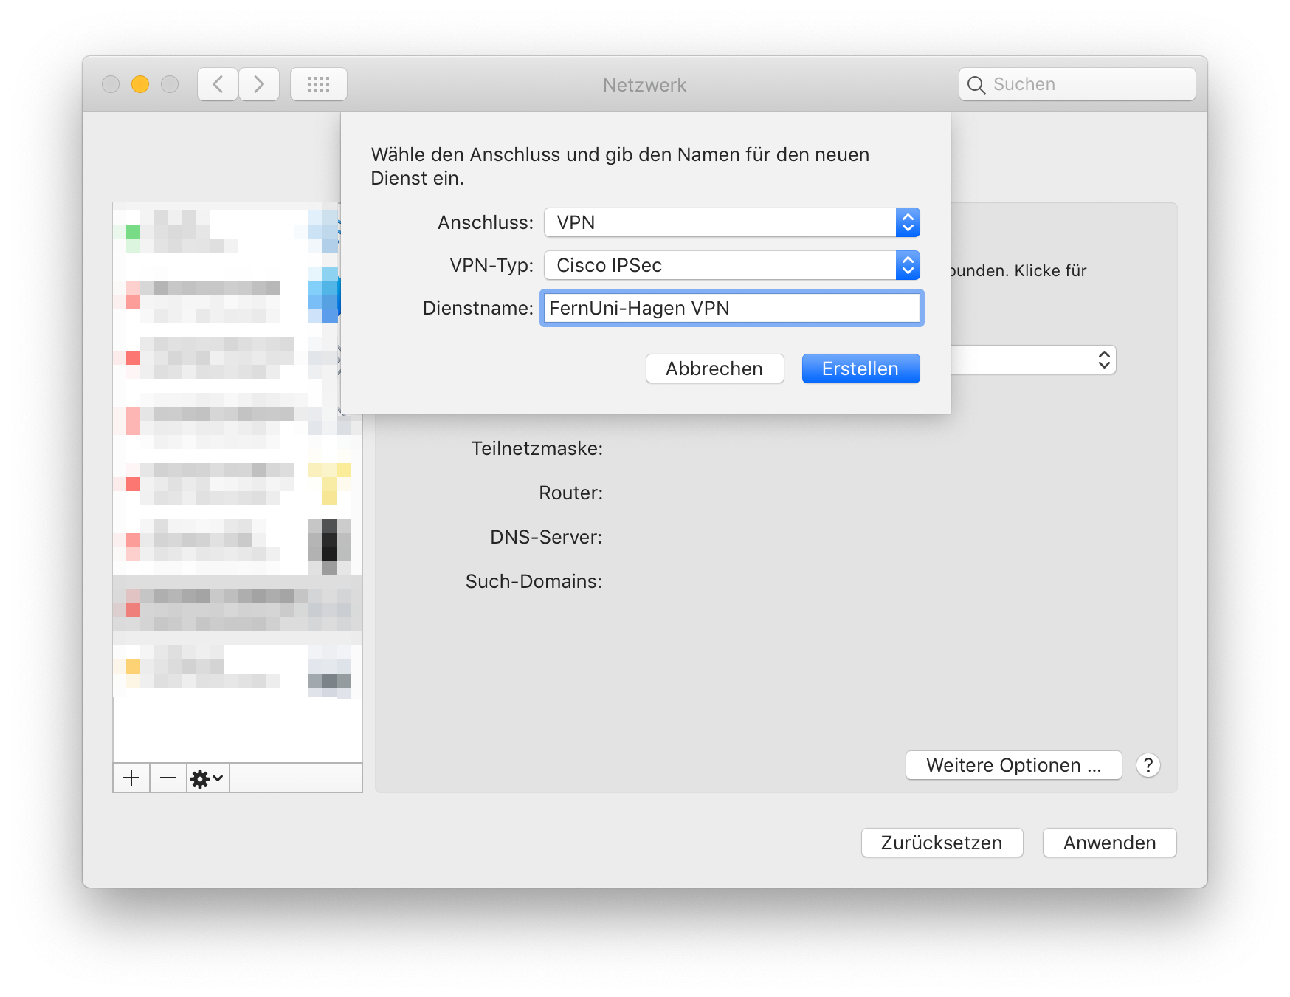Image resolution: width=1290 pixels, height=997 pixels.
Task: Open the gear action menu
Action: tap(207, 778)
